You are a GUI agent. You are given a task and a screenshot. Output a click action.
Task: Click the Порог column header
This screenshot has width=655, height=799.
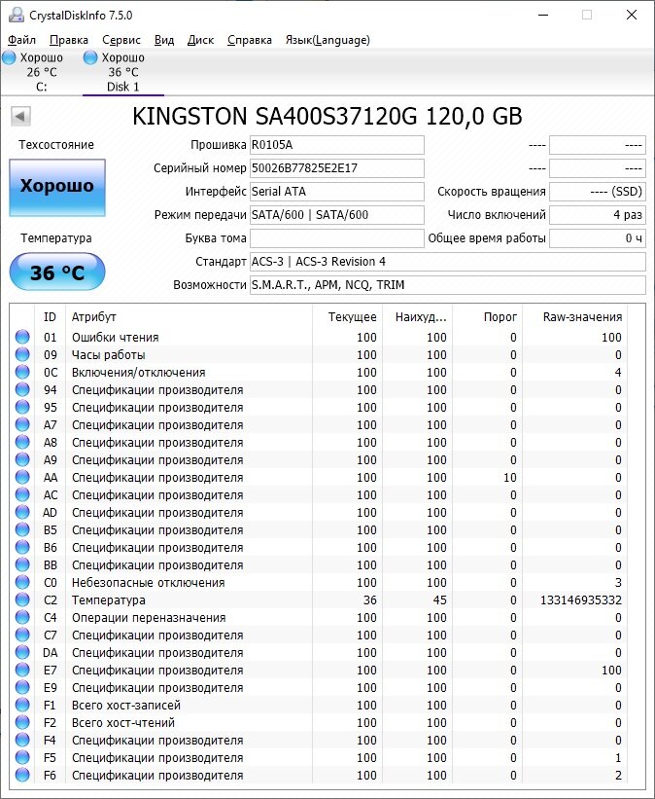click(488, 317)
